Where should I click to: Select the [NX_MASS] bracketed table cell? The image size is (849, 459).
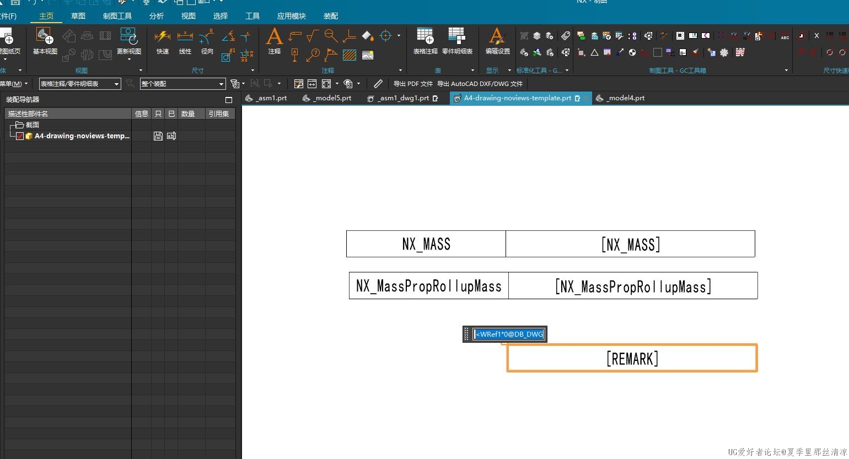pos(630,244)
